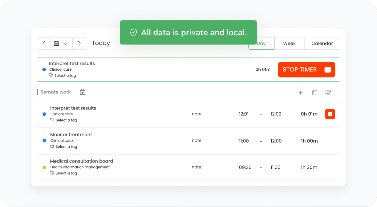Click the duplicate entries copy icon
The image size is (377, 207).
tap(314, 93)
